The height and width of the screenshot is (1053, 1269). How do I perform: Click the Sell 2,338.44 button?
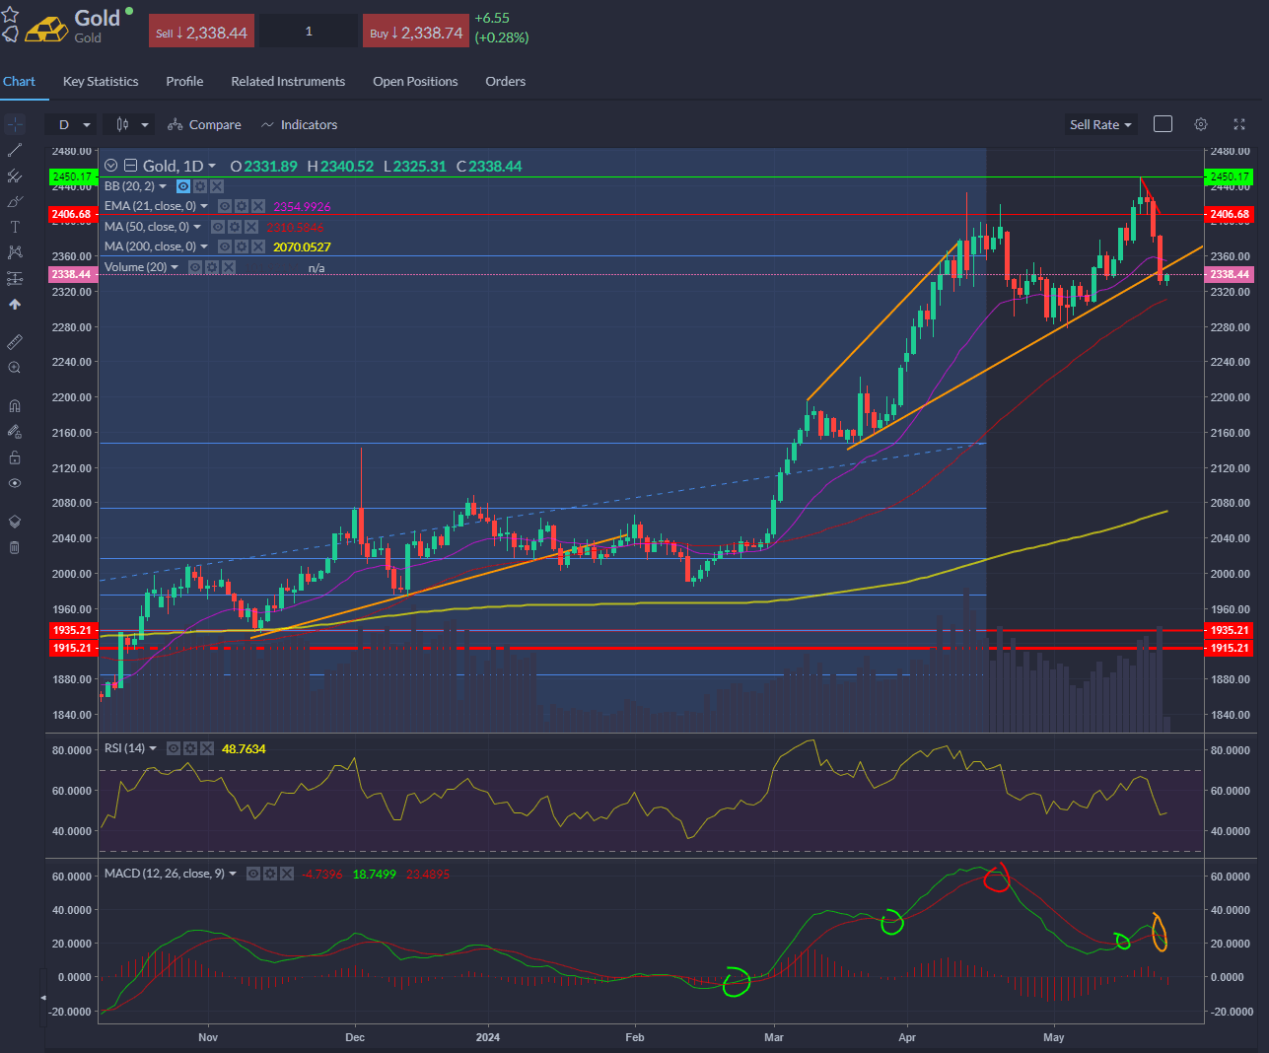coord(201,33)
